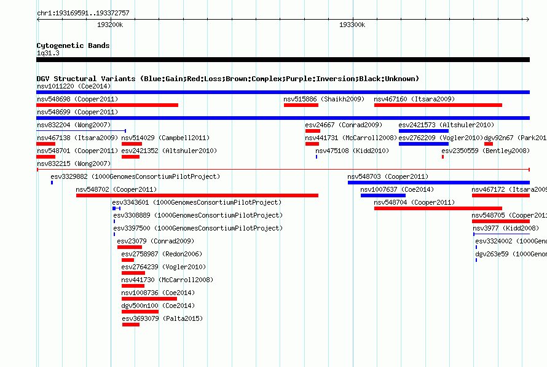The height and width of the screenshot is (367, 547).
Task: Click the 193300k ruler position label
Action: (352, 25)
